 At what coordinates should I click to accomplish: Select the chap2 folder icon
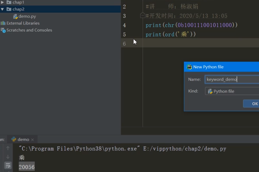(9, 9)
